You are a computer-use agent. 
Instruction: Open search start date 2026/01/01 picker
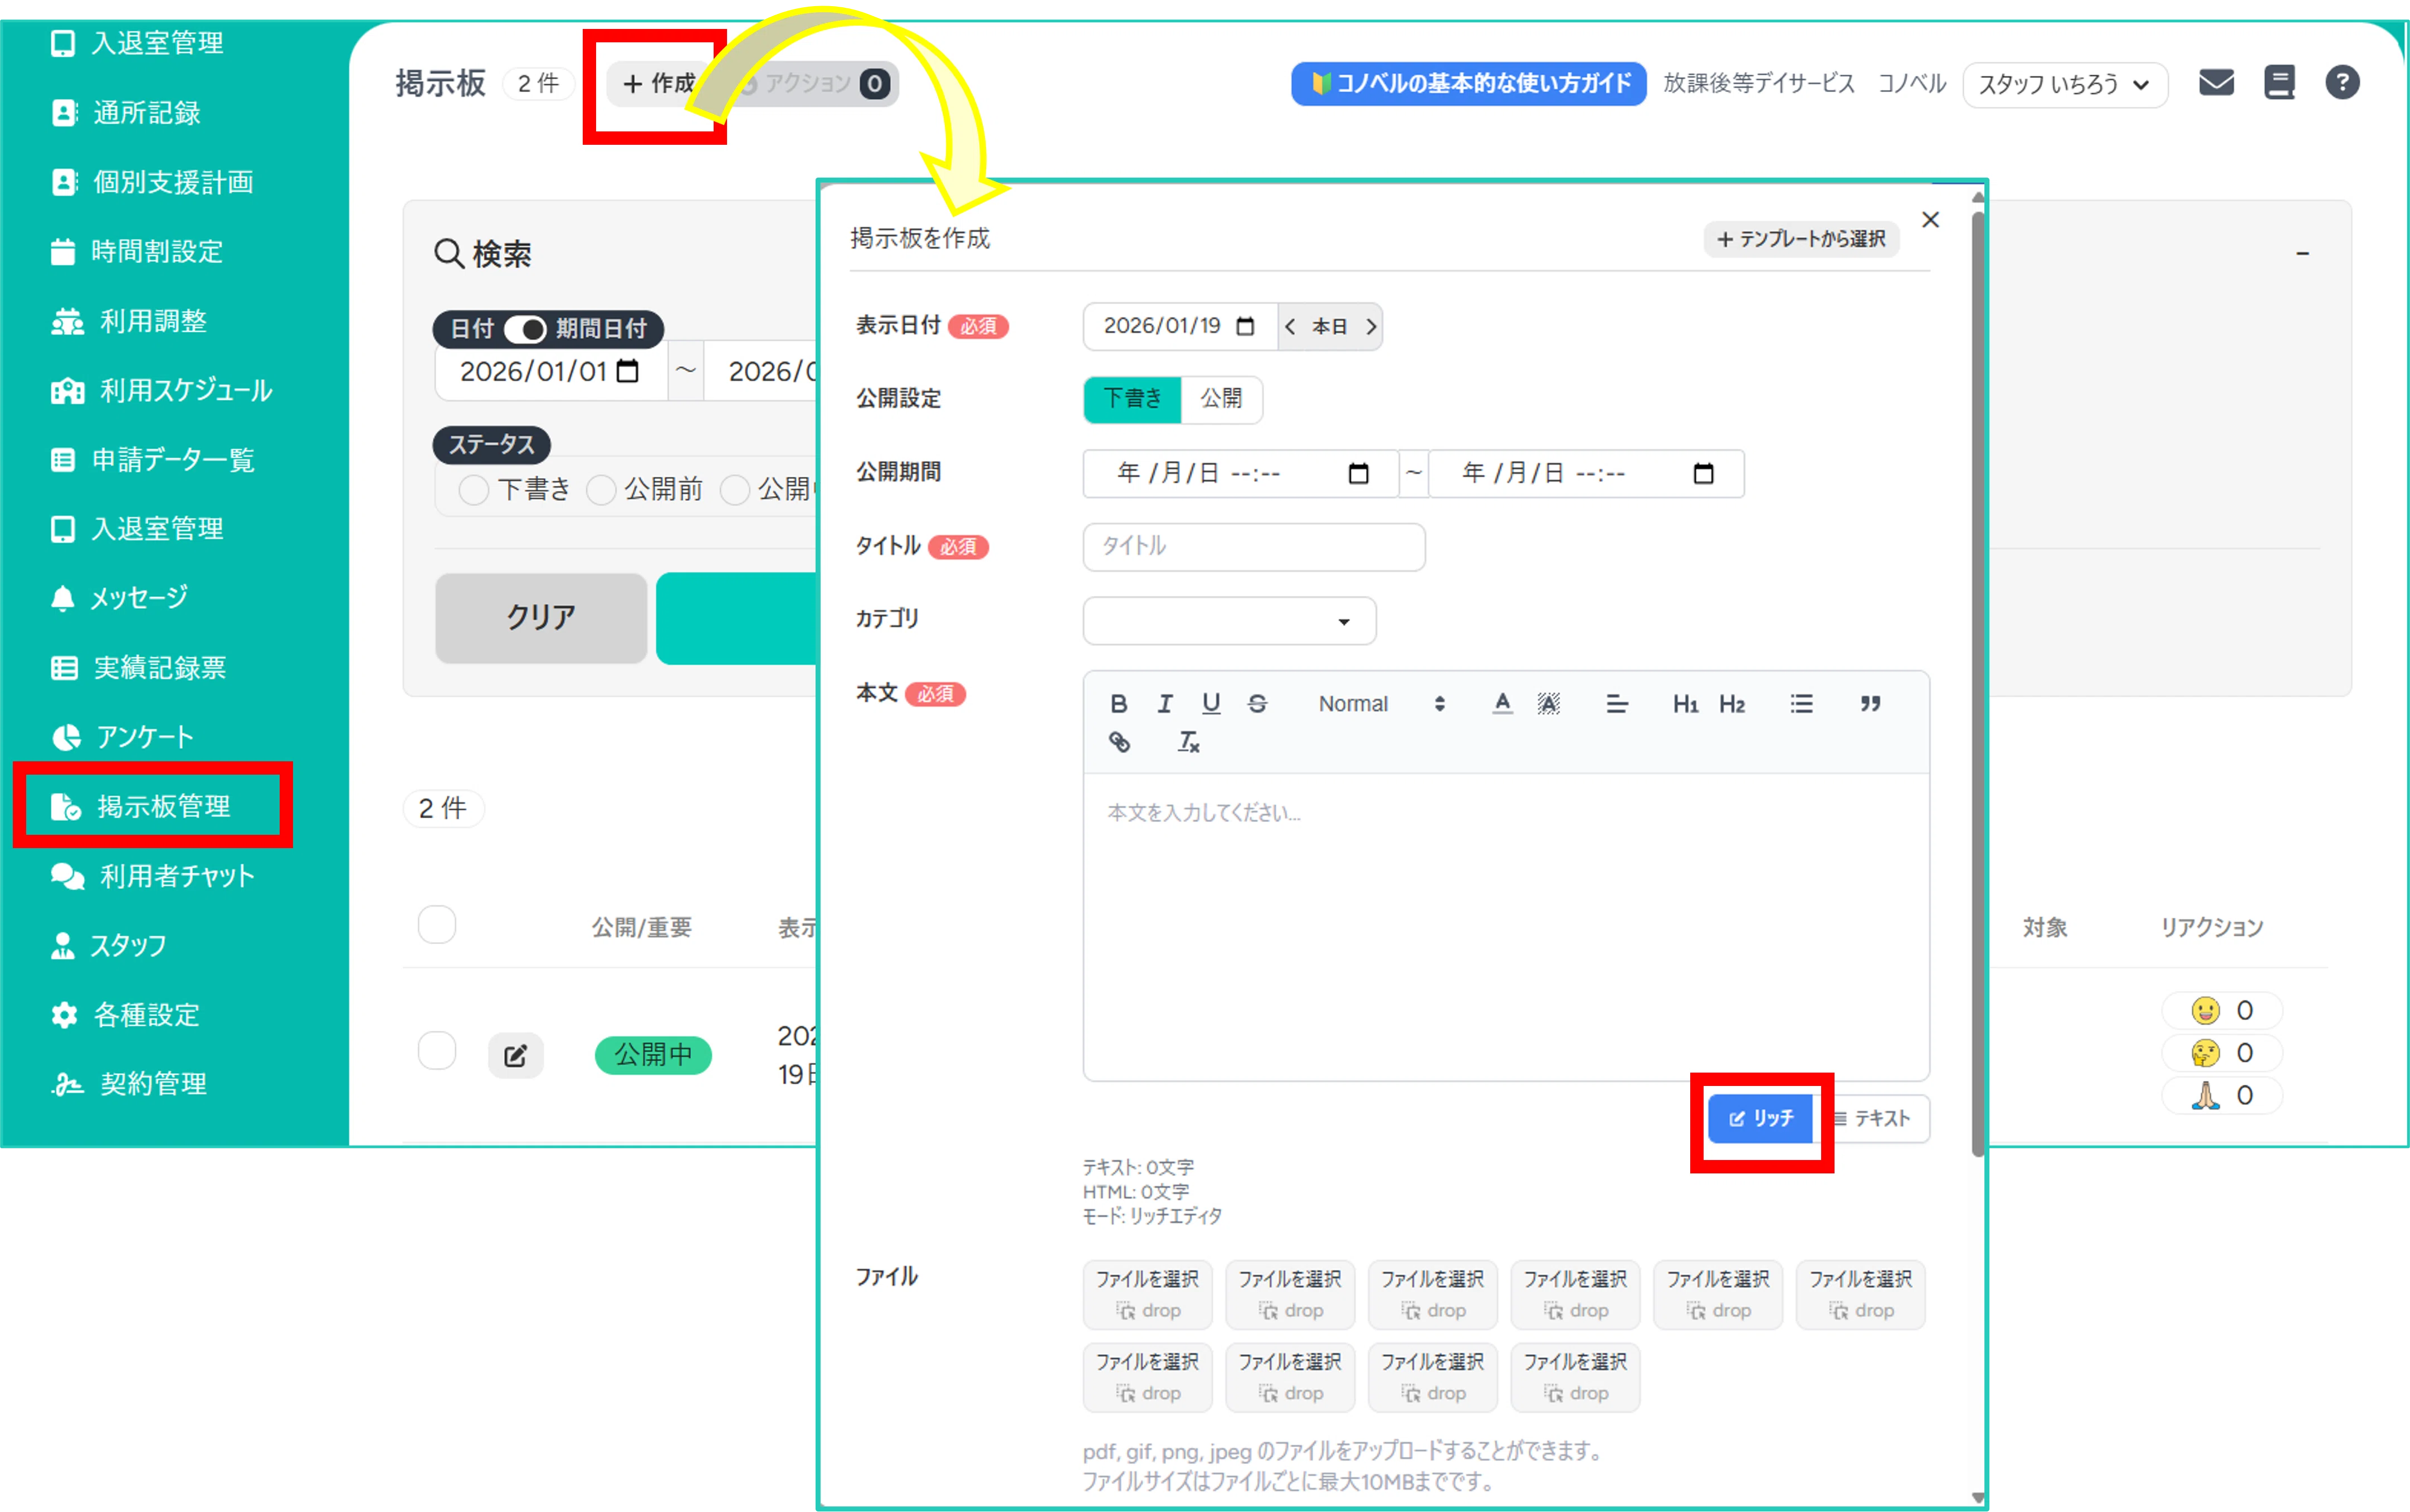[x=627, y=372]
